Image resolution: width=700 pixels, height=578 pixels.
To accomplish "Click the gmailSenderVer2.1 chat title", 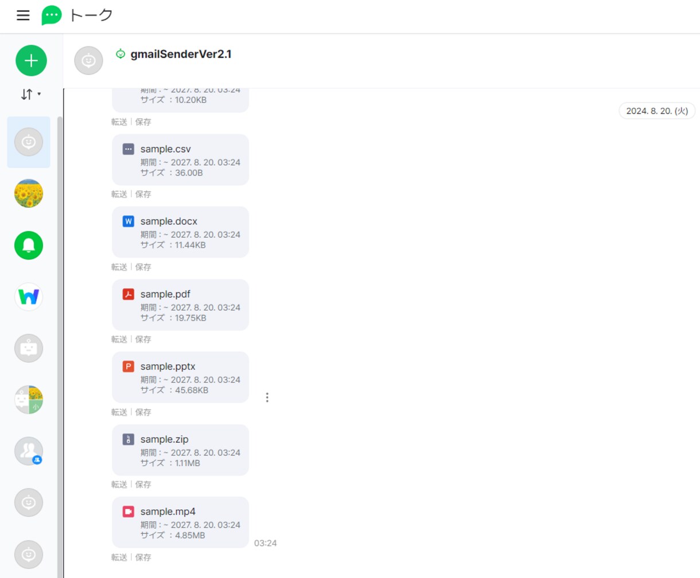I will pyautogui.click(x=181, y=54).
